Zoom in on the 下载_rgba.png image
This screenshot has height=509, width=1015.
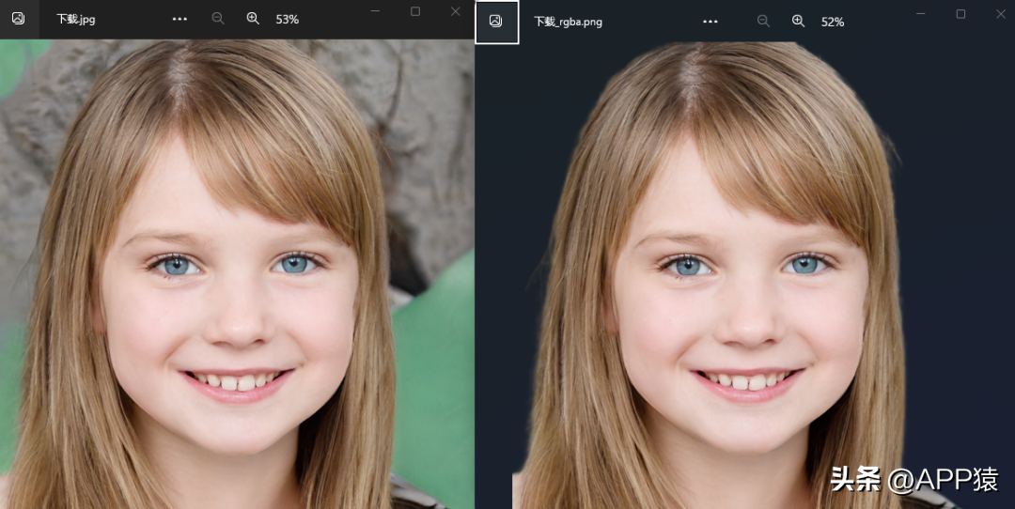(x=798, y=22)
